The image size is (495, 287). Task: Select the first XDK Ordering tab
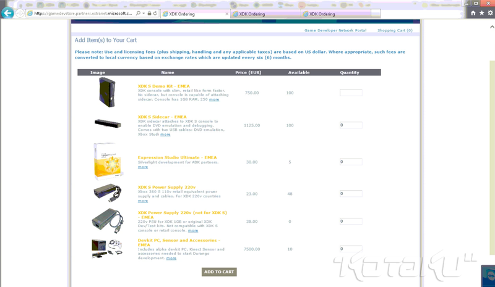tap(196, 14)
